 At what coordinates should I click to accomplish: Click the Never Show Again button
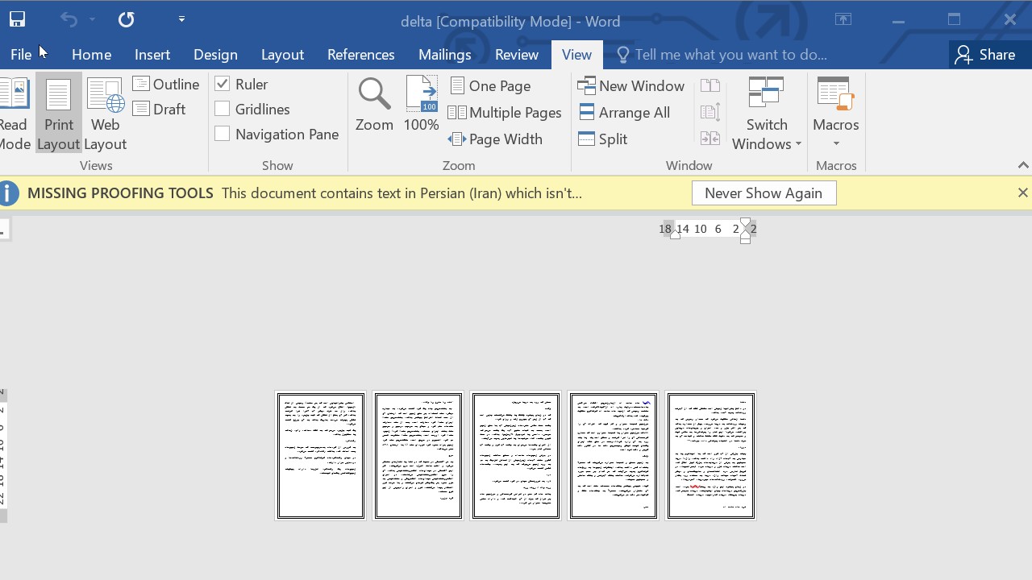point(764,193)
